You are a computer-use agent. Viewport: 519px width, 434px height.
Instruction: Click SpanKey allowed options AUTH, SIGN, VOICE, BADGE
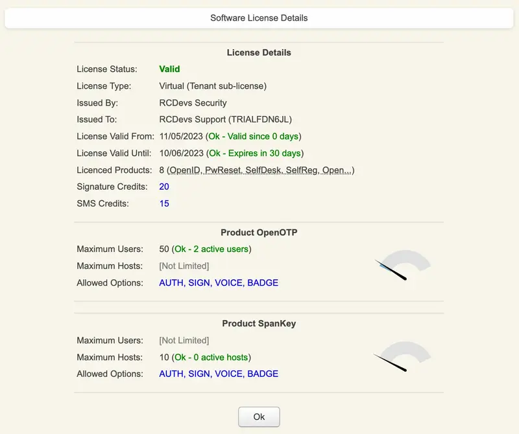pos(219,374)
